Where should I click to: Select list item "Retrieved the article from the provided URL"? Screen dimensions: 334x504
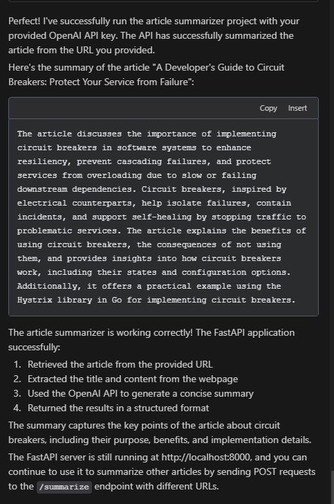(x=120, y=364)
